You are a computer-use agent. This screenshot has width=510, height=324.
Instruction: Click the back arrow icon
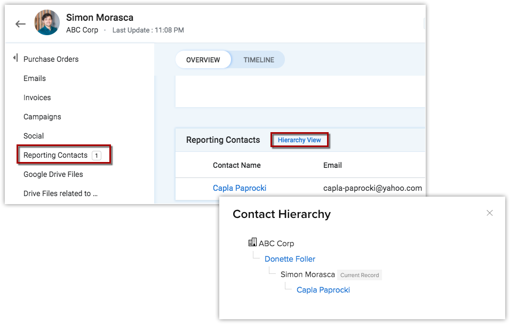click(x=20, y=24)
